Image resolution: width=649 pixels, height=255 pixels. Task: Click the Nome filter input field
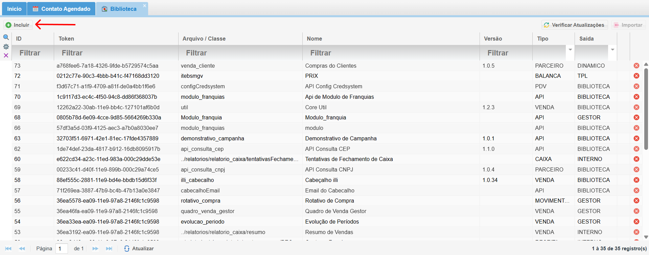click(x=391, y=53)
